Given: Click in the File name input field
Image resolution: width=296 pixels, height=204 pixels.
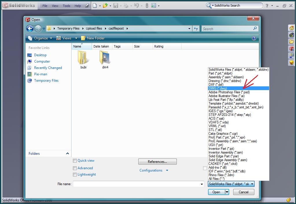Looking at the screenshot, I should 137,184.
